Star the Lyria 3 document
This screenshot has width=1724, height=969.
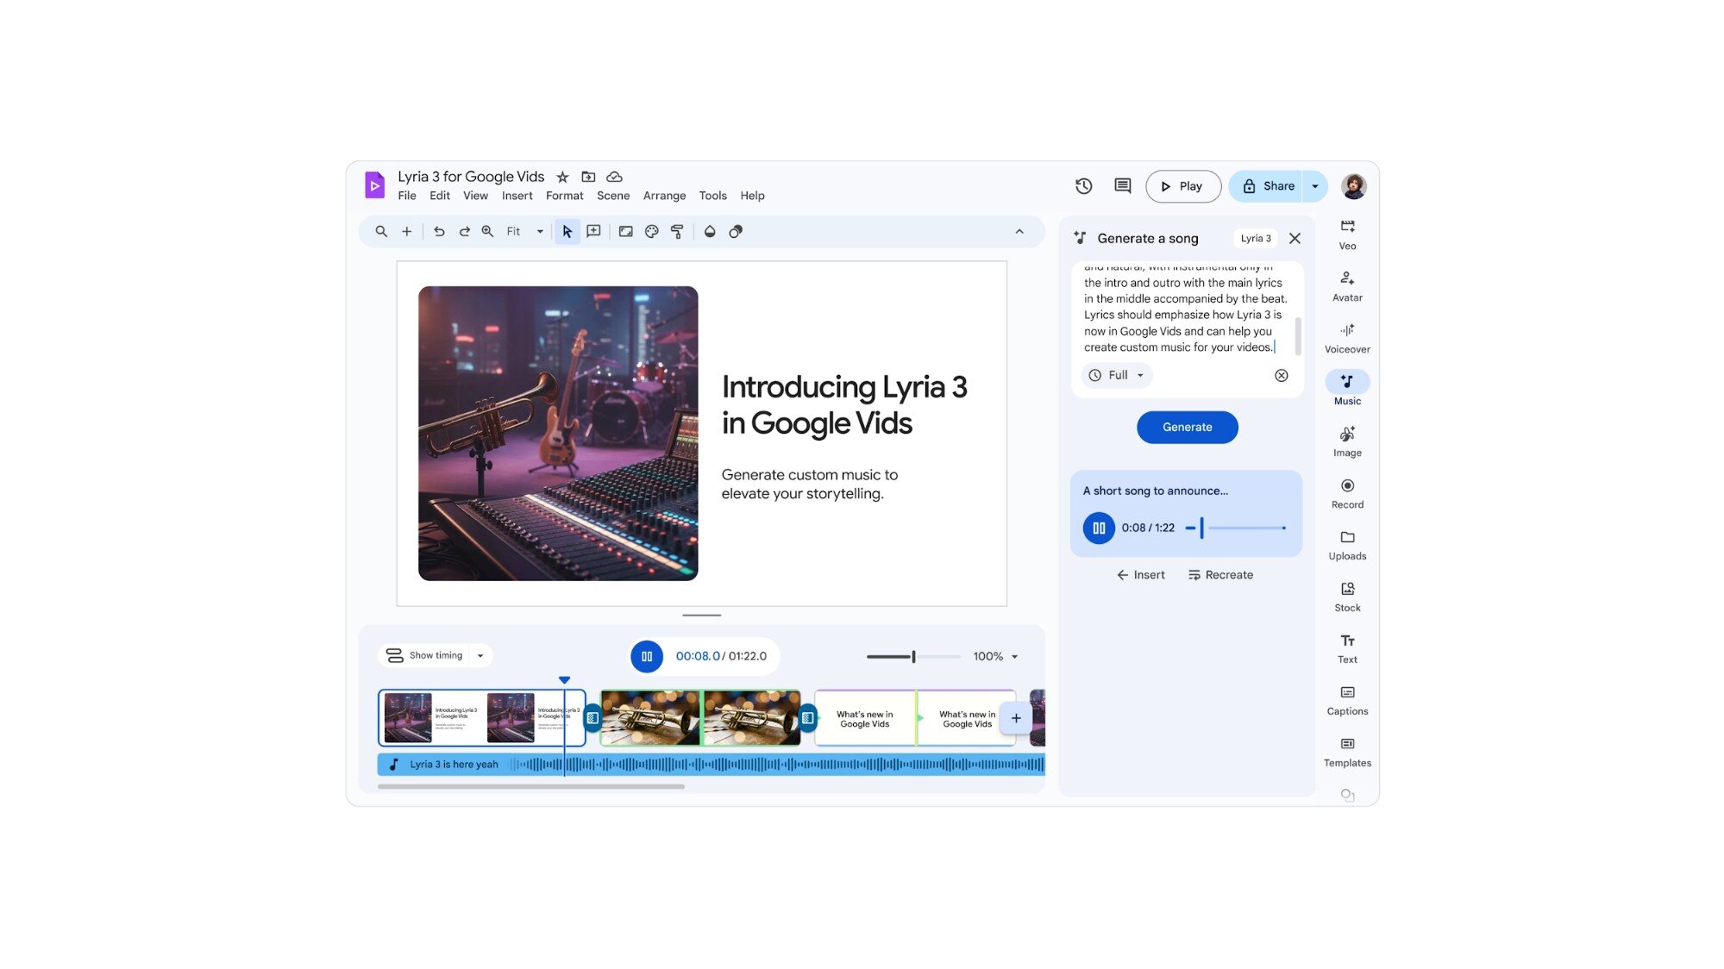pos(562,176)
